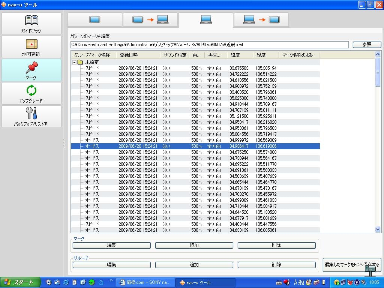
Task: Select the スピード row with latitude 33.675583
Action: (195, 68)
